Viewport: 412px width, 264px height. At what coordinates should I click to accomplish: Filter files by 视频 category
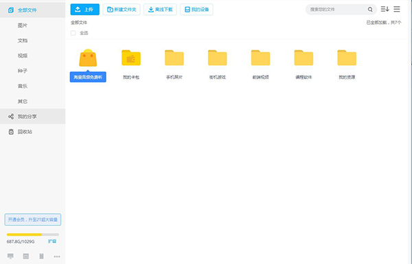pos(23,56)
